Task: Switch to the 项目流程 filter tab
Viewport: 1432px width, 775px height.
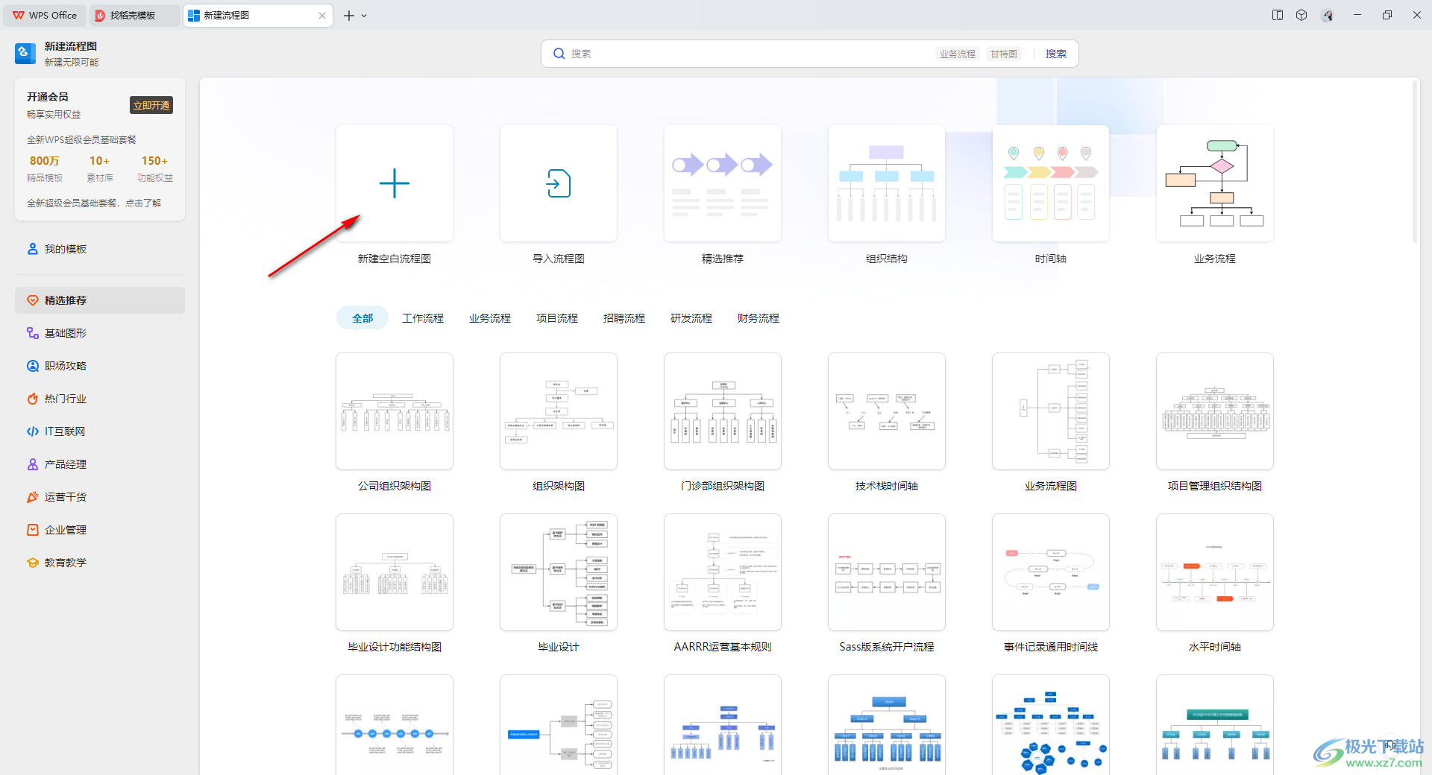Action: (557, 318)
